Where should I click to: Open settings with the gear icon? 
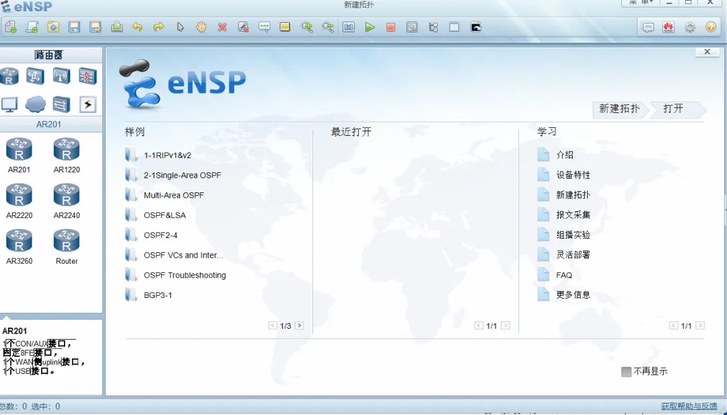click(690, 27)
